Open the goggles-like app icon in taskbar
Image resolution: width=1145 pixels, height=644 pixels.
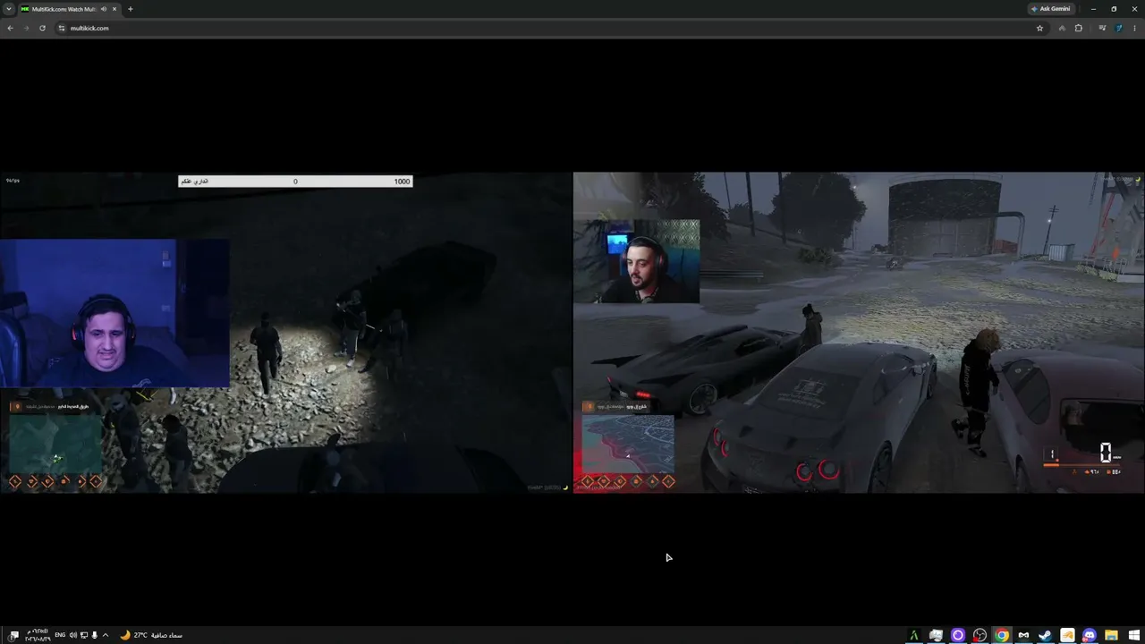[1023, 635]
